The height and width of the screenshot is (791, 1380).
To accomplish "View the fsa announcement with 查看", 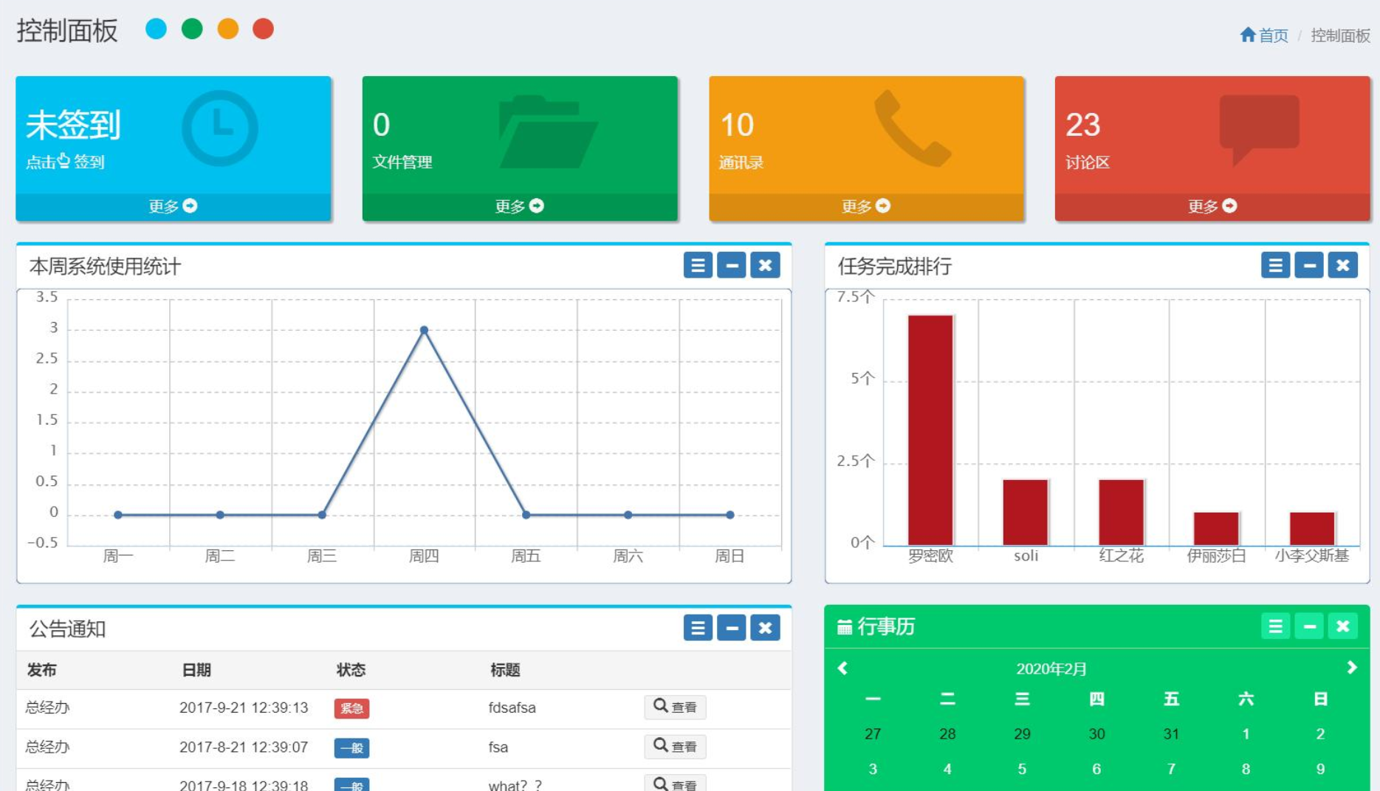I will pos(676,747).
